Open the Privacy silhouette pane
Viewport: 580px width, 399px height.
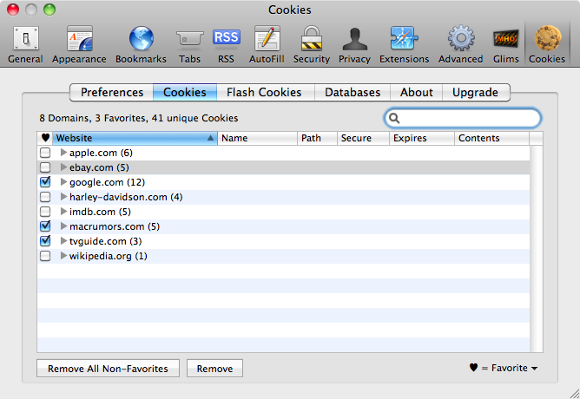[354, 44]
